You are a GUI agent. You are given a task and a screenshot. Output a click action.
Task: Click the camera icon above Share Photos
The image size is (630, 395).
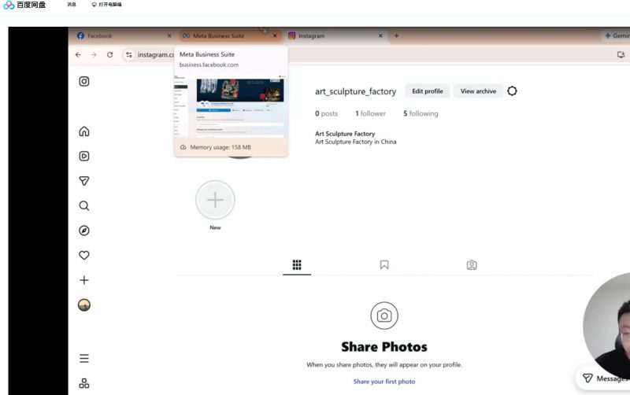click(x=384, y=316)
